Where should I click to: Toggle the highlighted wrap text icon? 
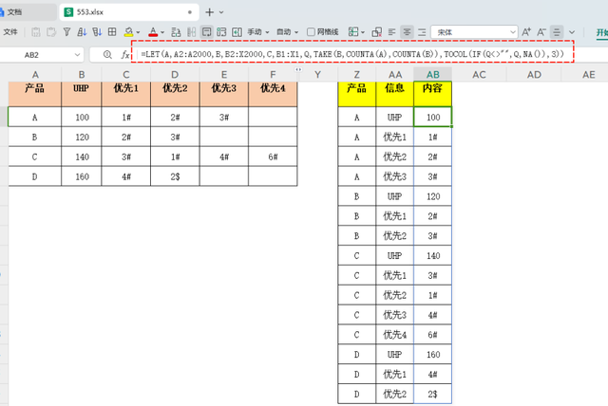(x=207, y=32)
